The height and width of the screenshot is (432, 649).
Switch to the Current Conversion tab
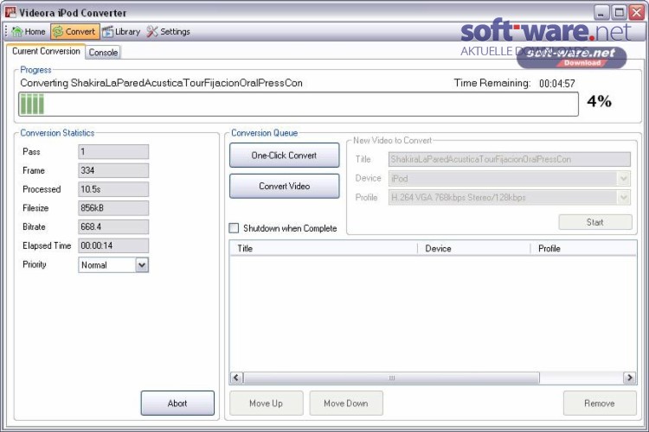[46, 51]
